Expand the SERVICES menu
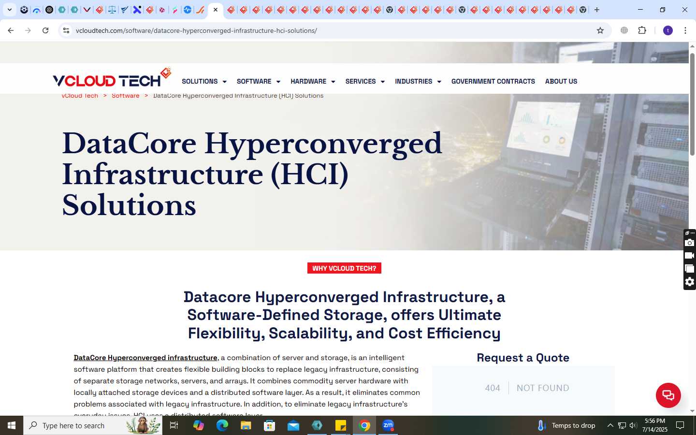696x435 pixels. (365, 81)
